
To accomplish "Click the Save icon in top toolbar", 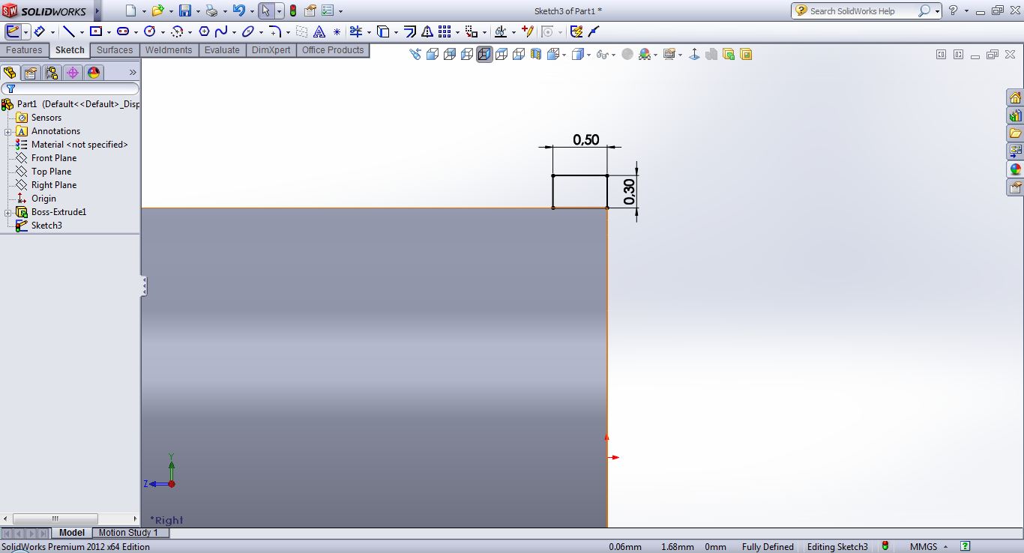I will pyautogui.click(x=184, y=10).
